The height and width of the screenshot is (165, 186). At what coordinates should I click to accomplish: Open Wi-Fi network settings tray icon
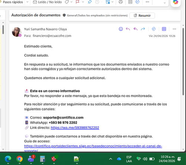tap(139, 159)
